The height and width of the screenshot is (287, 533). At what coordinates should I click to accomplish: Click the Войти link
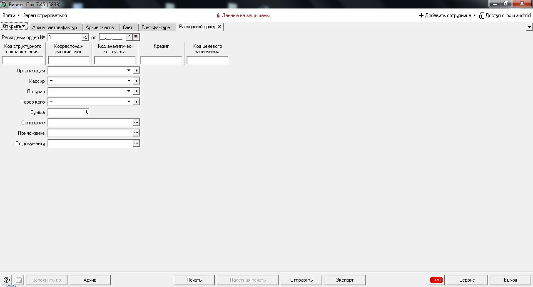(9, 15)
